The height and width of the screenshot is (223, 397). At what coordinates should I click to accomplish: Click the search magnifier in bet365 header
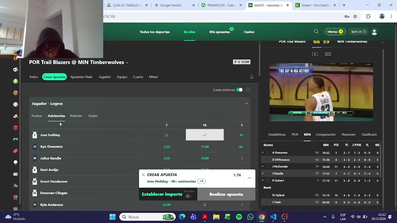(316, 32)
